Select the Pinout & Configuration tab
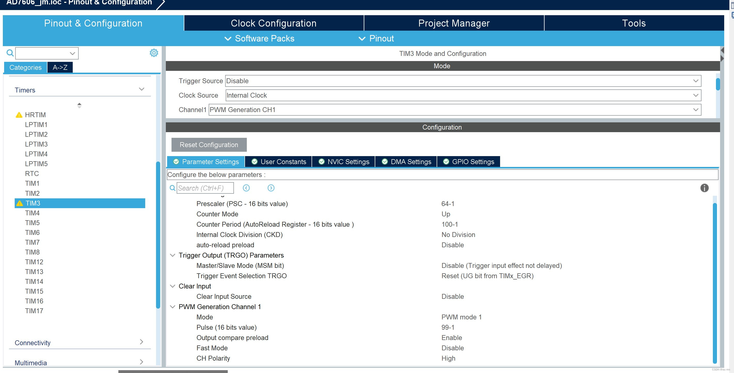This screenshot has width=734, height=373. (93, 23)
